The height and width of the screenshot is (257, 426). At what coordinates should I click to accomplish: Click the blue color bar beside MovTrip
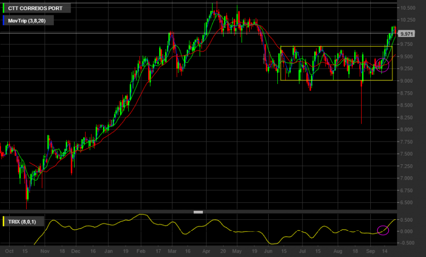[x=3, y=21]
